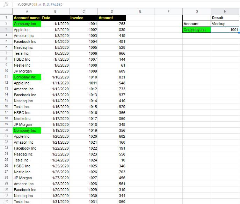Click the "Account name" header cell
240x204 pixels.
[27, 18]
